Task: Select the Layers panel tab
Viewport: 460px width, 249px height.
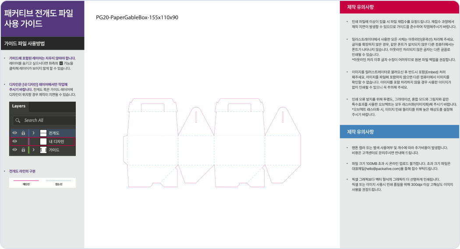Action: click(19, 106)
